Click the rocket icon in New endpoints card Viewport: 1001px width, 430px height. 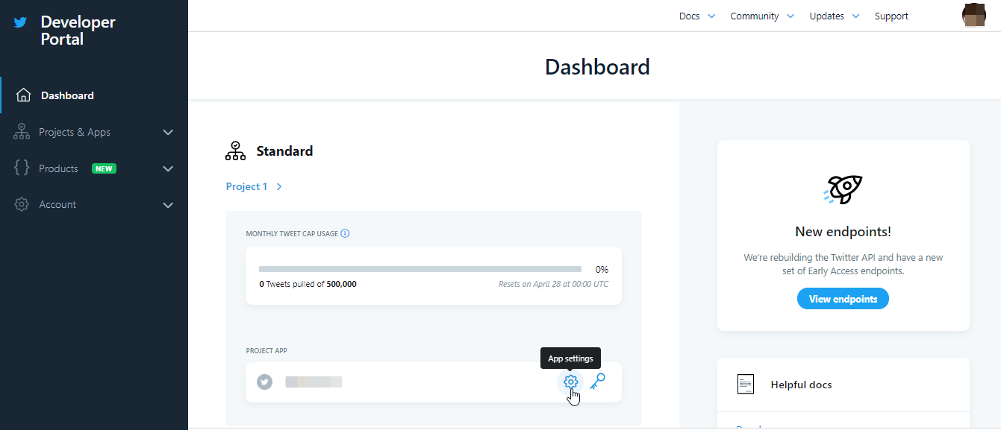pyautogui.click(x=843, y=190)
